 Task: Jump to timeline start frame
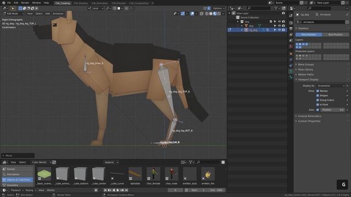(x=105, y=190)
